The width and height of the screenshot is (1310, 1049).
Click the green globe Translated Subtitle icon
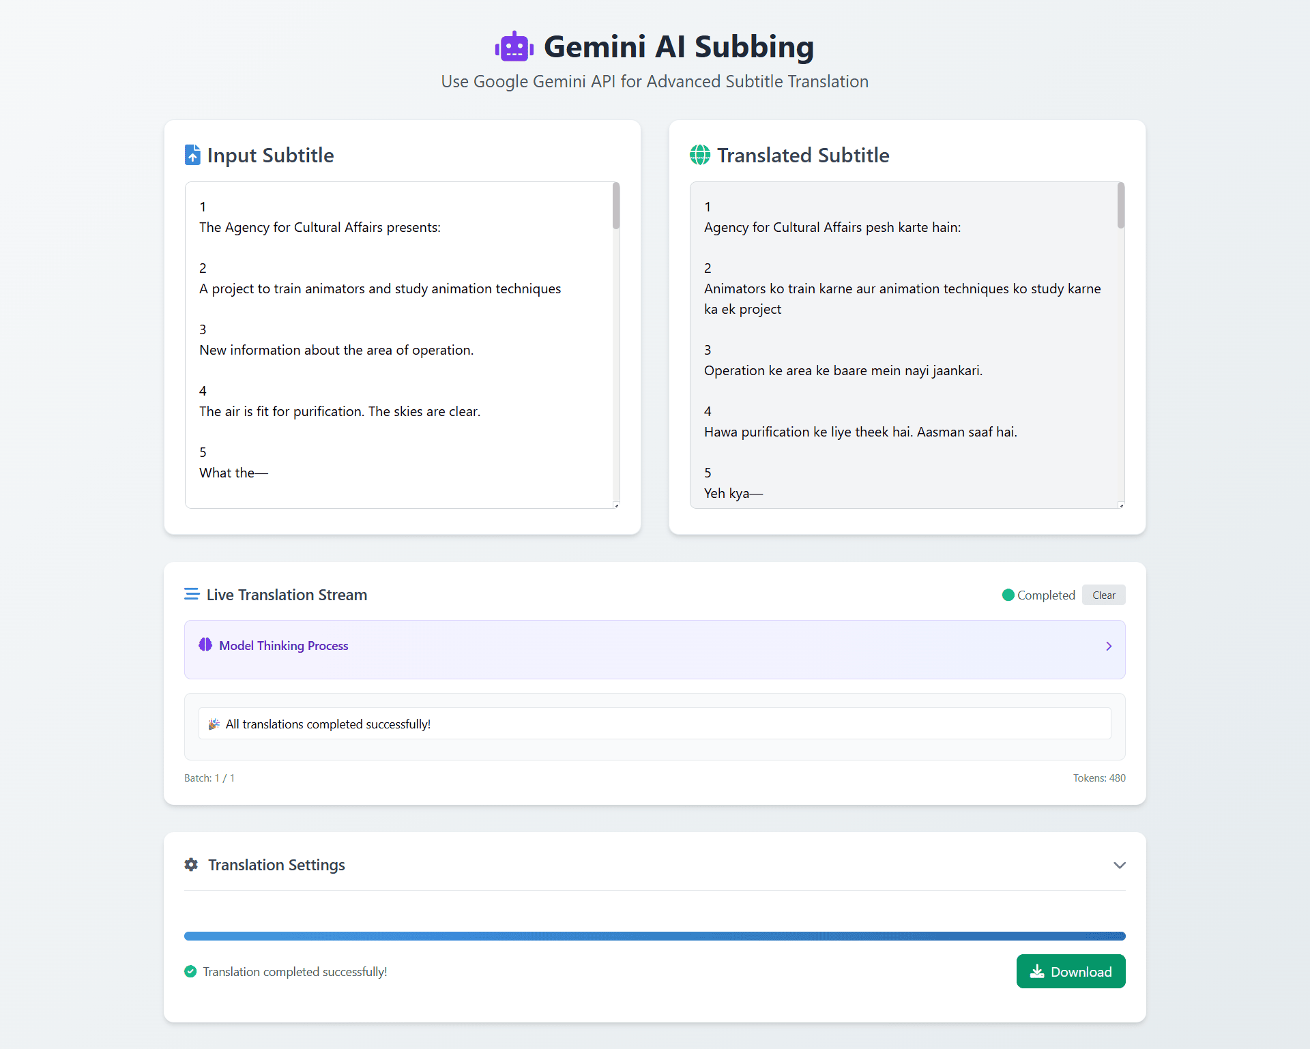pyautogui.click(x=699, y=155)
